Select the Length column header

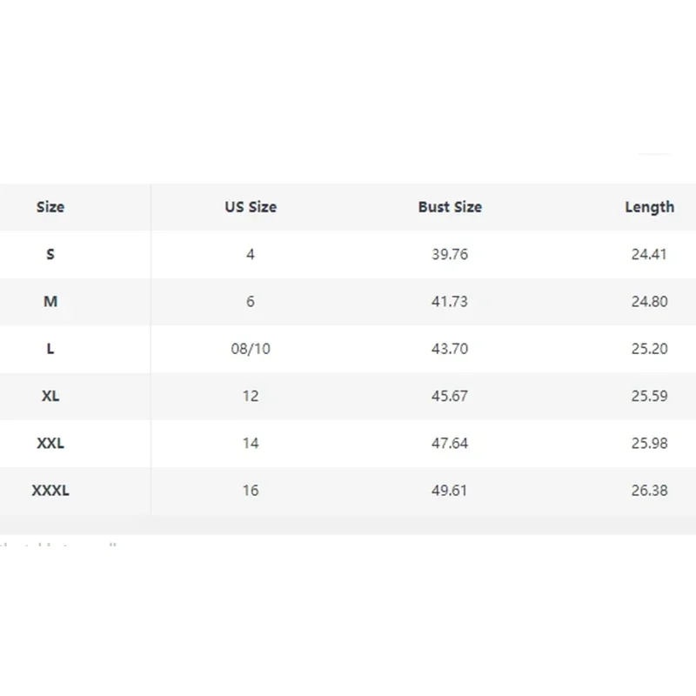point(649,207)
